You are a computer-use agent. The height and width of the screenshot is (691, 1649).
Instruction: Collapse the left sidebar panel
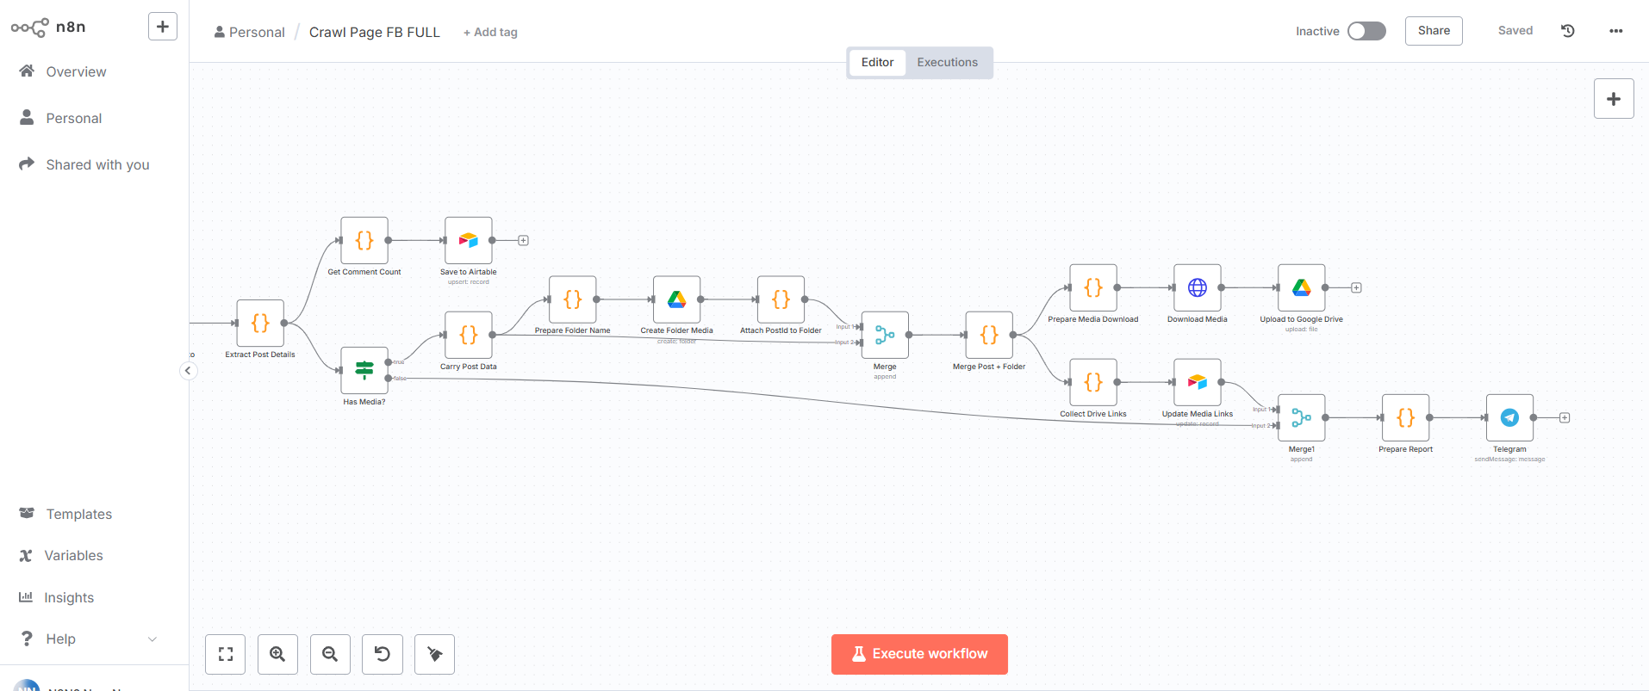tap(189, 370)
